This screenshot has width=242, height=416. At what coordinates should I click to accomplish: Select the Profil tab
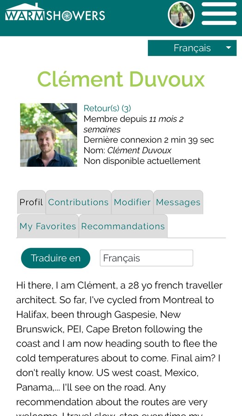tap(31, 202)
